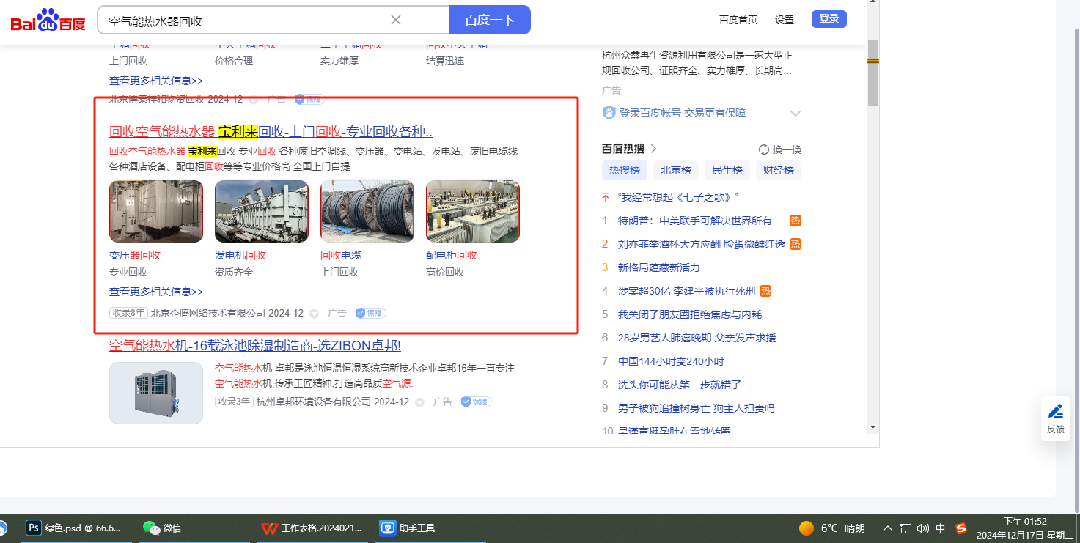Open the 反馈 feedback pencil icon
This screenshot has width=1080, height=543.
pyautogui.click(x=1055, y=411)
